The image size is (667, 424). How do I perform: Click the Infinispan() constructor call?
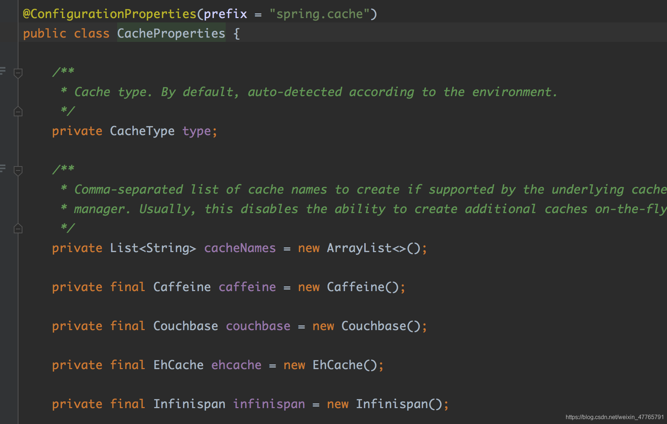click(399, 404)
